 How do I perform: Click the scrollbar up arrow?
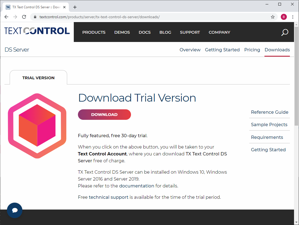click(x=296, y=24)
